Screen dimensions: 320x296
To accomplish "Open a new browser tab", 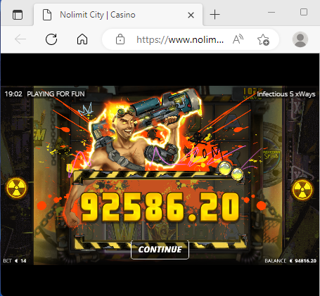I will (x=215, y=15).
